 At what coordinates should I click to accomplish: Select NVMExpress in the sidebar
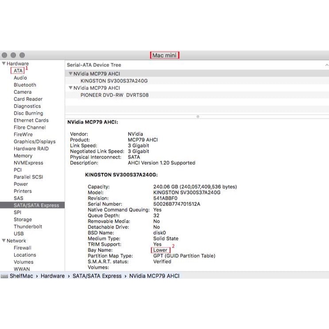28,163
